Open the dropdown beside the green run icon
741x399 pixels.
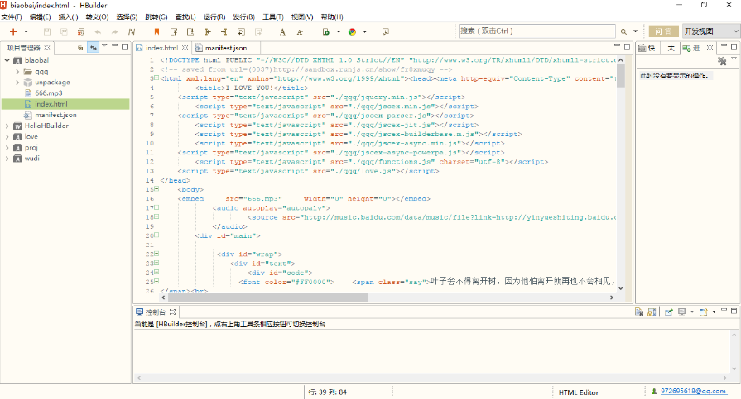(x=339, y=32)
